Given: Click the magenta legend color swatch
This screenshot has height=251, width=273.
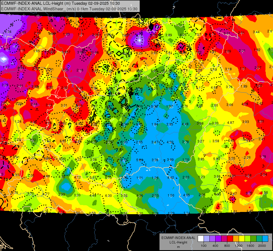Looking at the screenshot, I should (x=224, y=239).
